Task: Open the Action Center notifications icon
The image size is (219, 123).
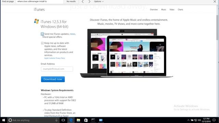Action: tap(214, 120)
